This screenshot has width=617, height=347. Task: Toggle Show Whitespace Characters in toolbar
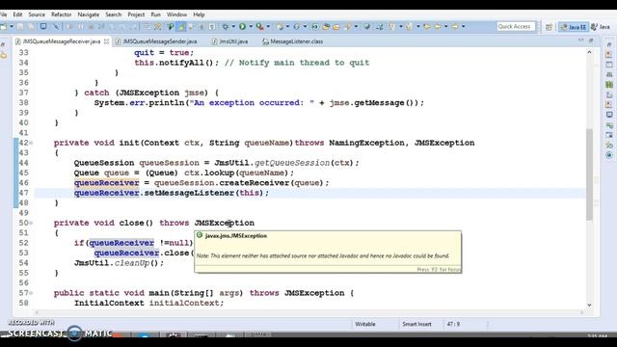pyautogui.click(x=212, y=26)
